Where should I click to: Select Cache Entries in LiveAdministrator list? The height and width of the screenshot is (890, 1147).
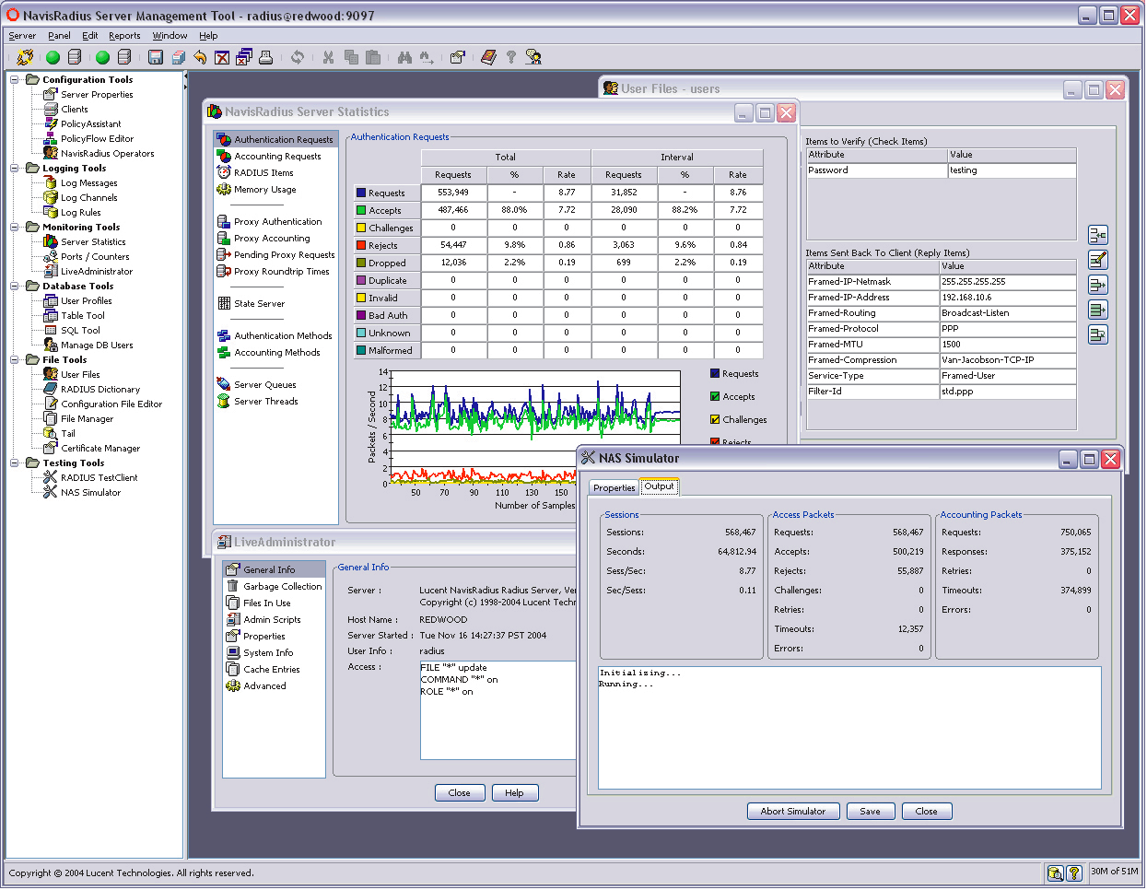pos(271,670)
